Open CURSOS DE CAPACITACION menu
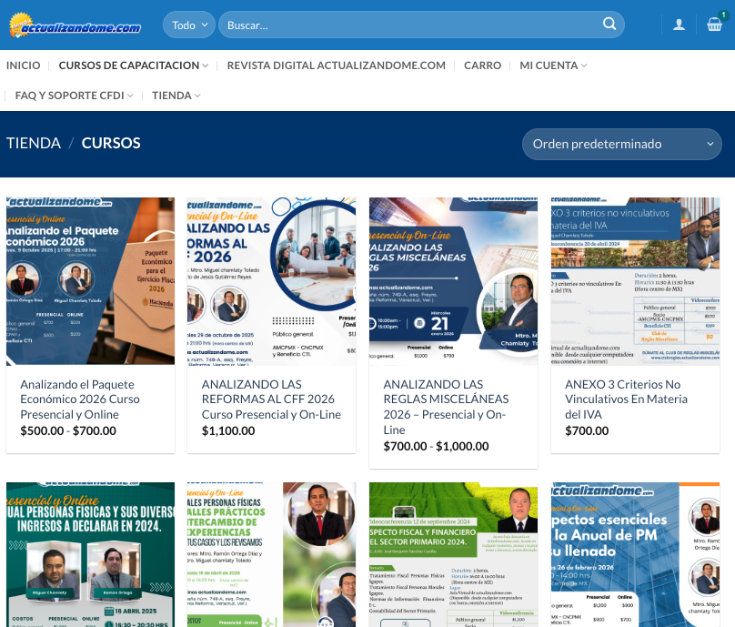This screenshot has height=627, width=735. (x=129, y=66)
